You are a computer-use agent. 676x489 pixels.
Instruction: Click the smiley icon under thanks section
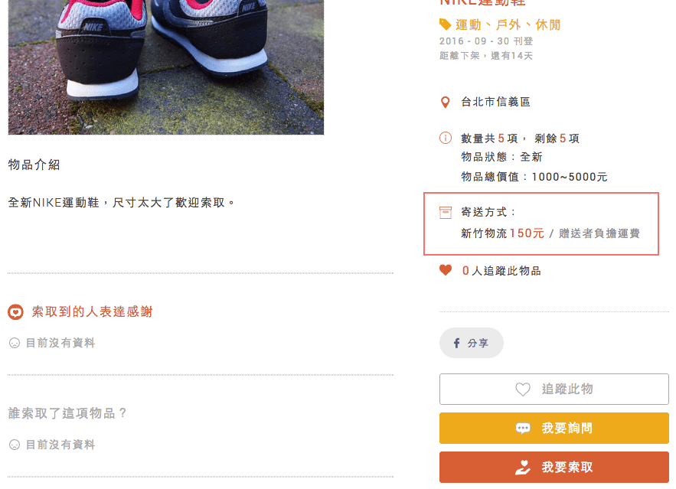[14, 344]
